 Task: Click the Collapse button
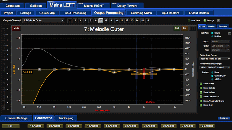(224, 118)
